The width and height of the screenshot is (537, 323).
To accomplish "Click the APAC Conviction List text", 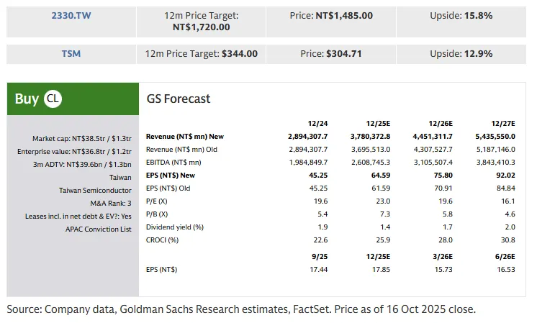I will click(98, 229).
